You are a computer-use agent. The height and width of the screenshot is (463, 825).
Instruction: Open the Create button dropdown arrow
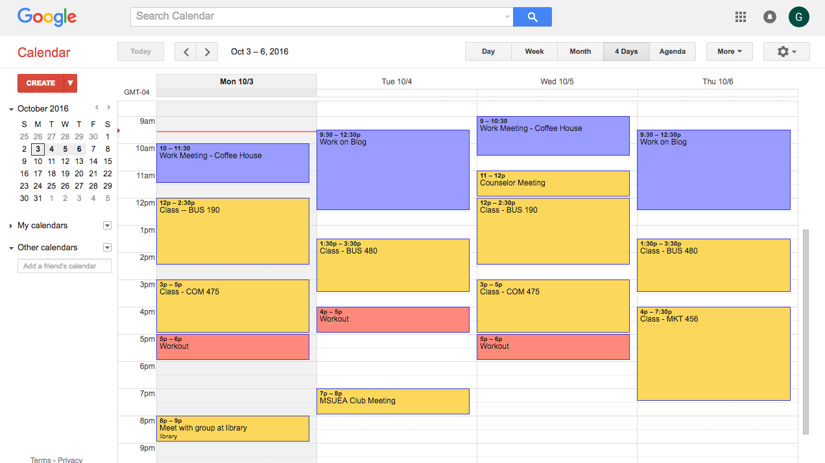(x=70, y=83)
